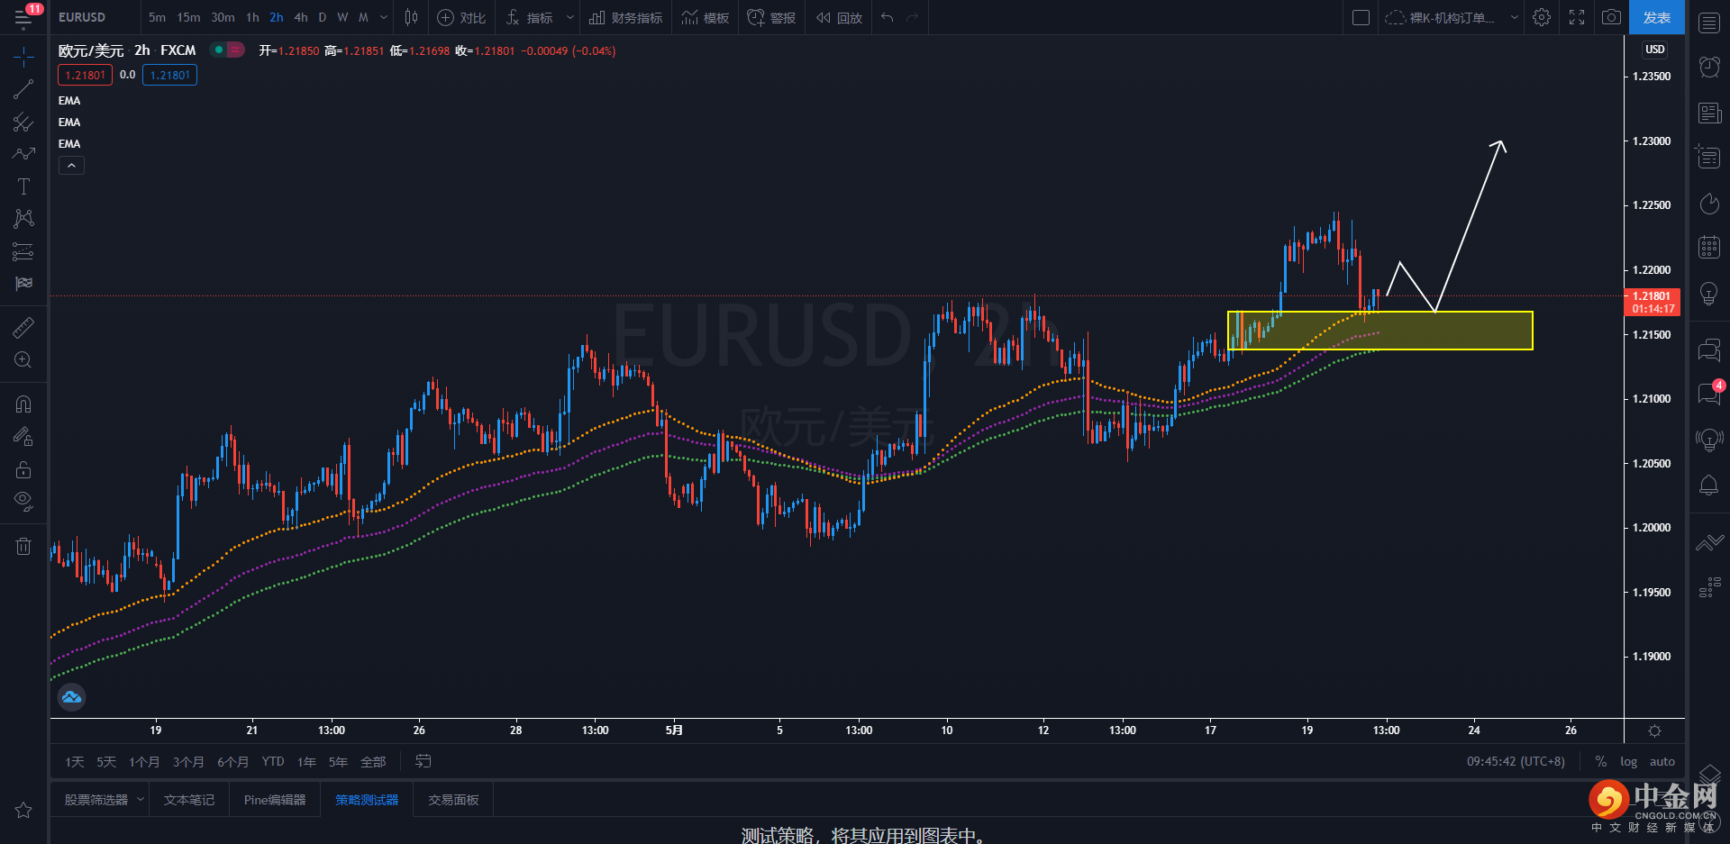The height and width of the screenshot is (844, 1730).
Task: Open the 交易面板 tab
Action: [x=453, y=800]
